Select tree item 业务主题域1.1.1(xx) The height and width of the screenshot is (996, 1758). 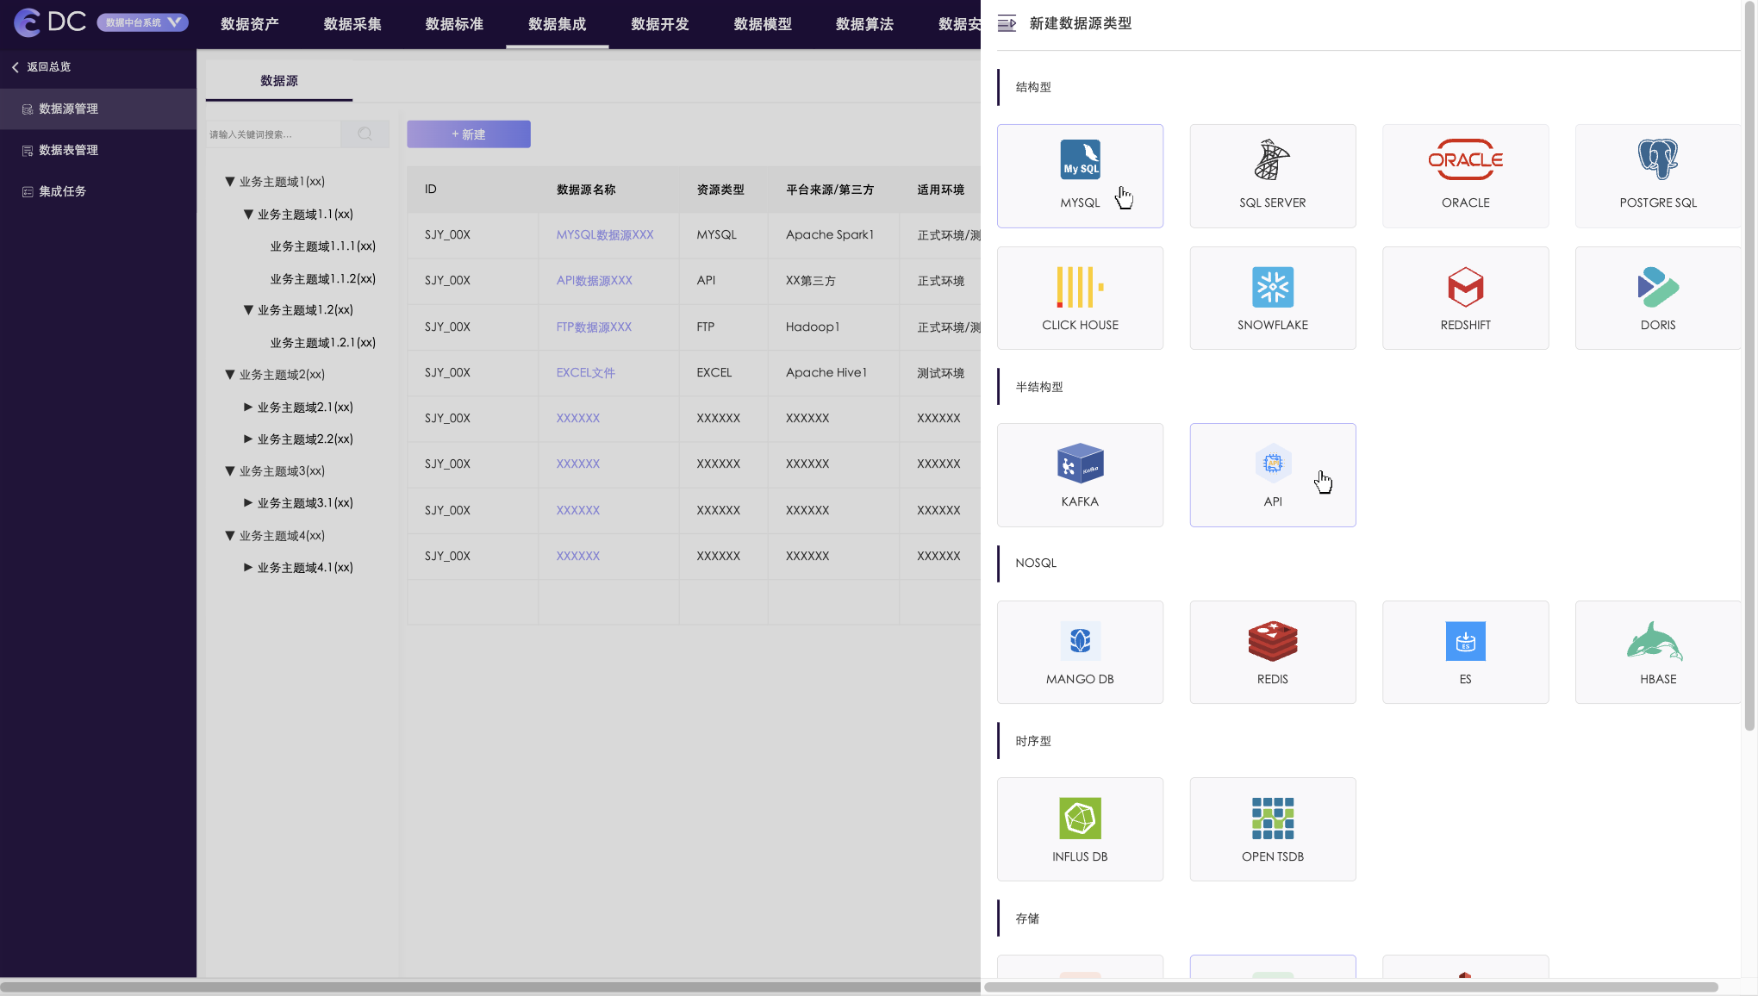322,246
